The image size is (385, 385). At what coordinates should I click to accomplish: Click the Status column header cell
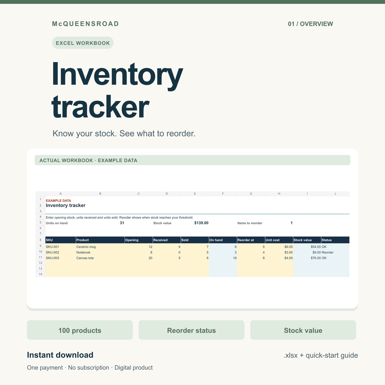(335, 240)
